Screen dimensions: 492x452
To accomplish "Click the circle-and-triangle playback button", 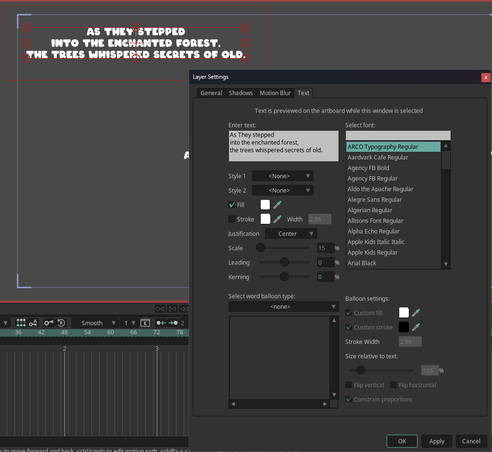I will [160, 309].
